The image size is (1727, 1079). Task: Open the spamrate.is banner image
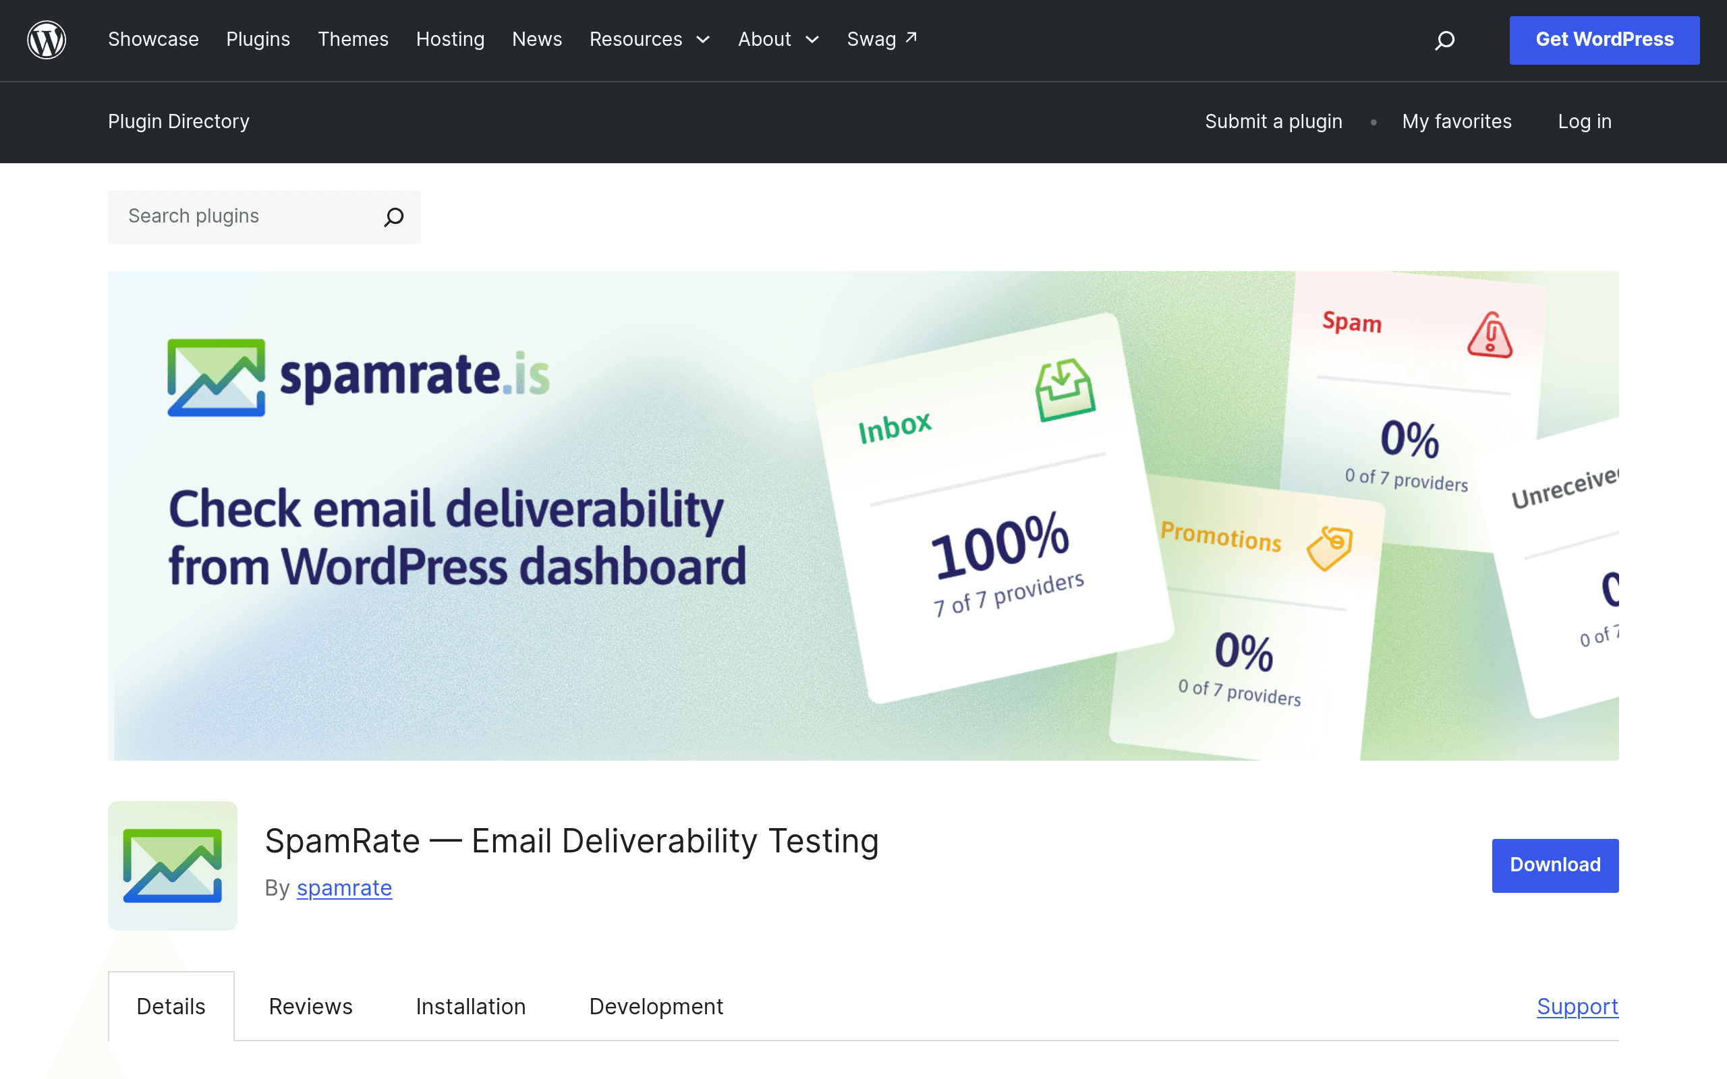coord(863,515)
